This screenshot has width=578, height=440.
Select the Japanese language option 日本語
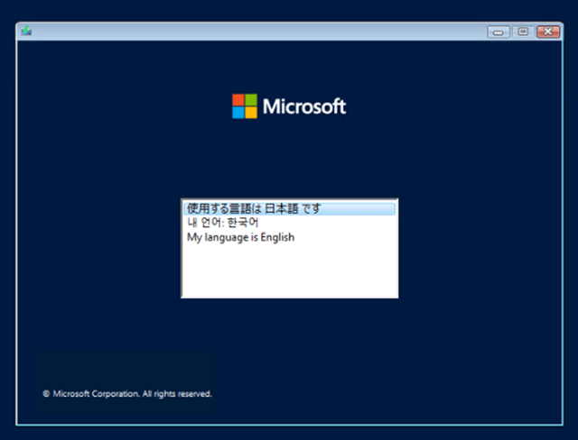289,209
